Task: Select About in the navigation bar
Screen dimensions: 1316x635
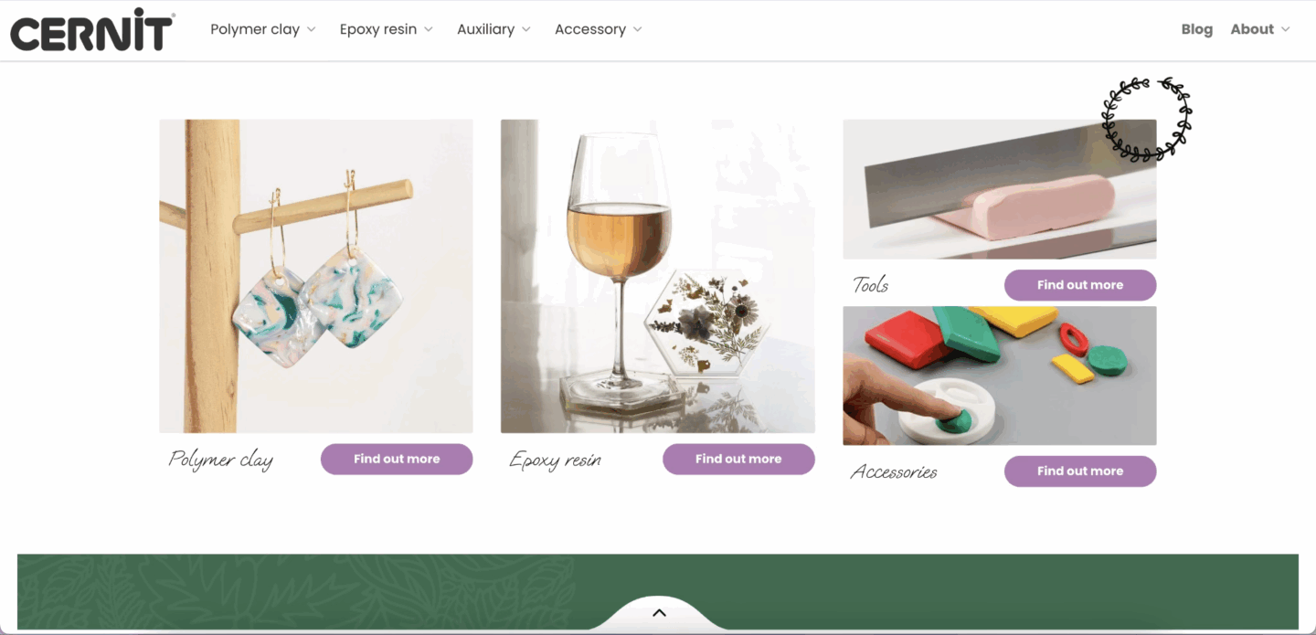Action: point(1251,29)
